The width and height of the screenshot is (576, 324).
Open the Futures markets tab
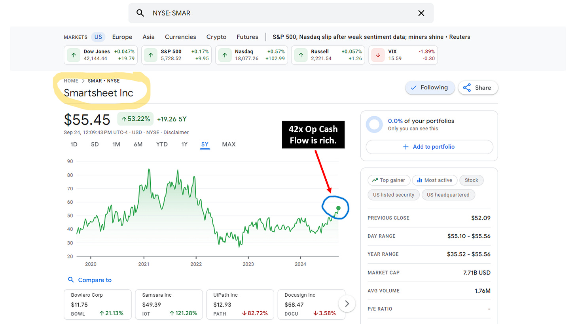coord(247,37)
